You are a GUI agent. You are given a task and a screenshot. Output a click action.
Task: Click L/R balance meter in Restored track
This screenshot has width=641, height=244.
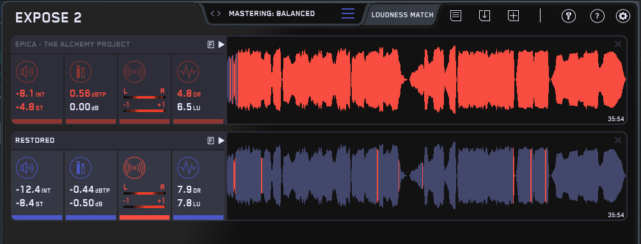(x=145, y=193)
